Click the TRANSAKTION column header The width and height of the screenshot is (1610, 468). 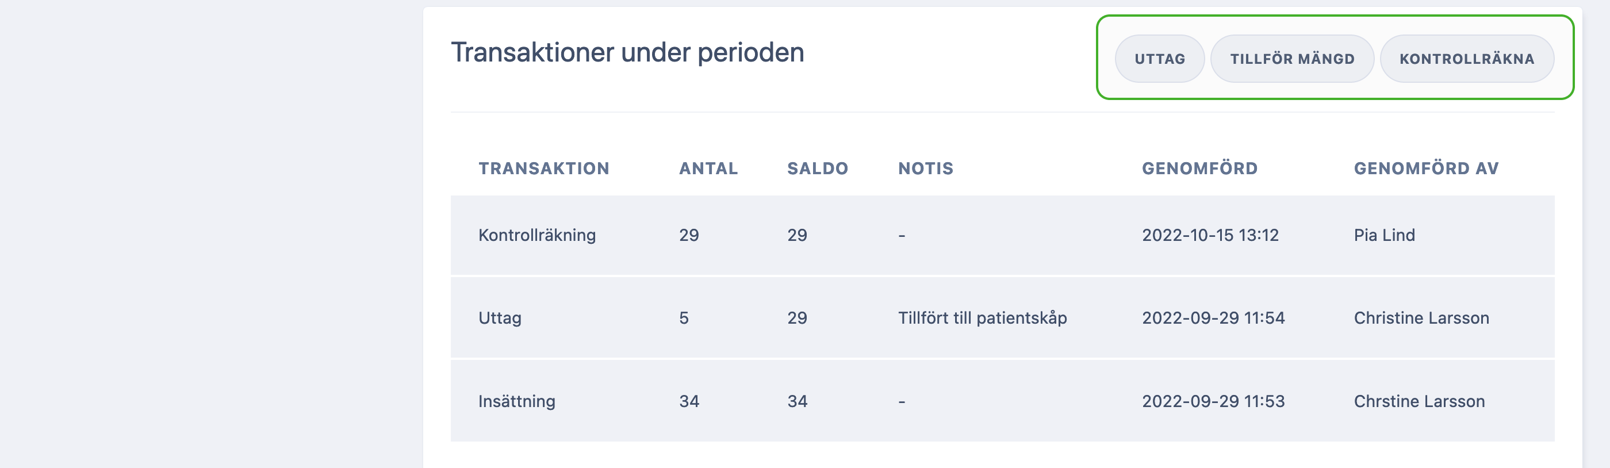tap(544, 168)
